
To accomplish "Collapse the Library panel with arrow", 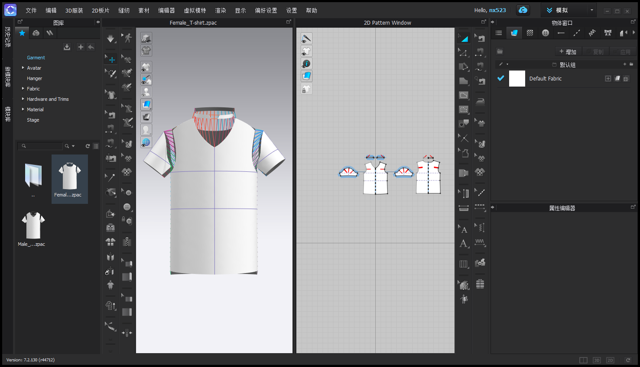I will [98, 22].
